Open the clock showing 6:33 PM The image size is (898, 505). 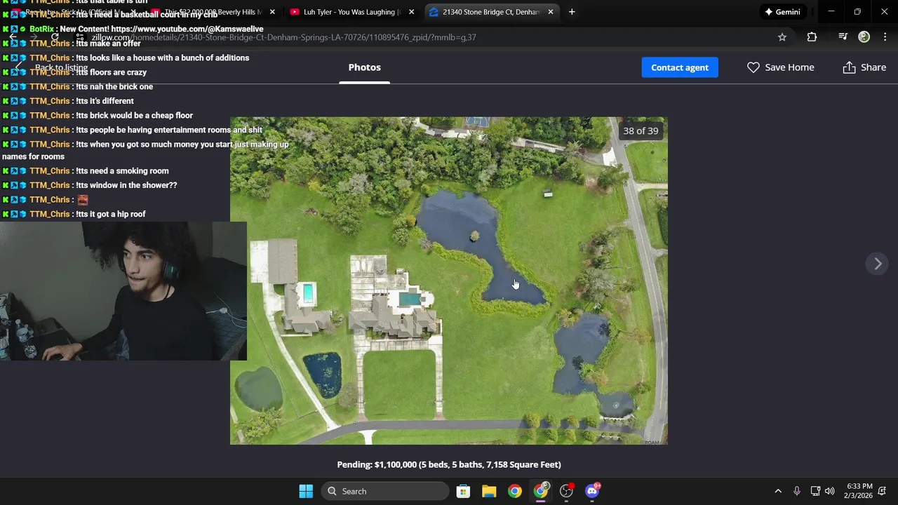tap(859, 491)
